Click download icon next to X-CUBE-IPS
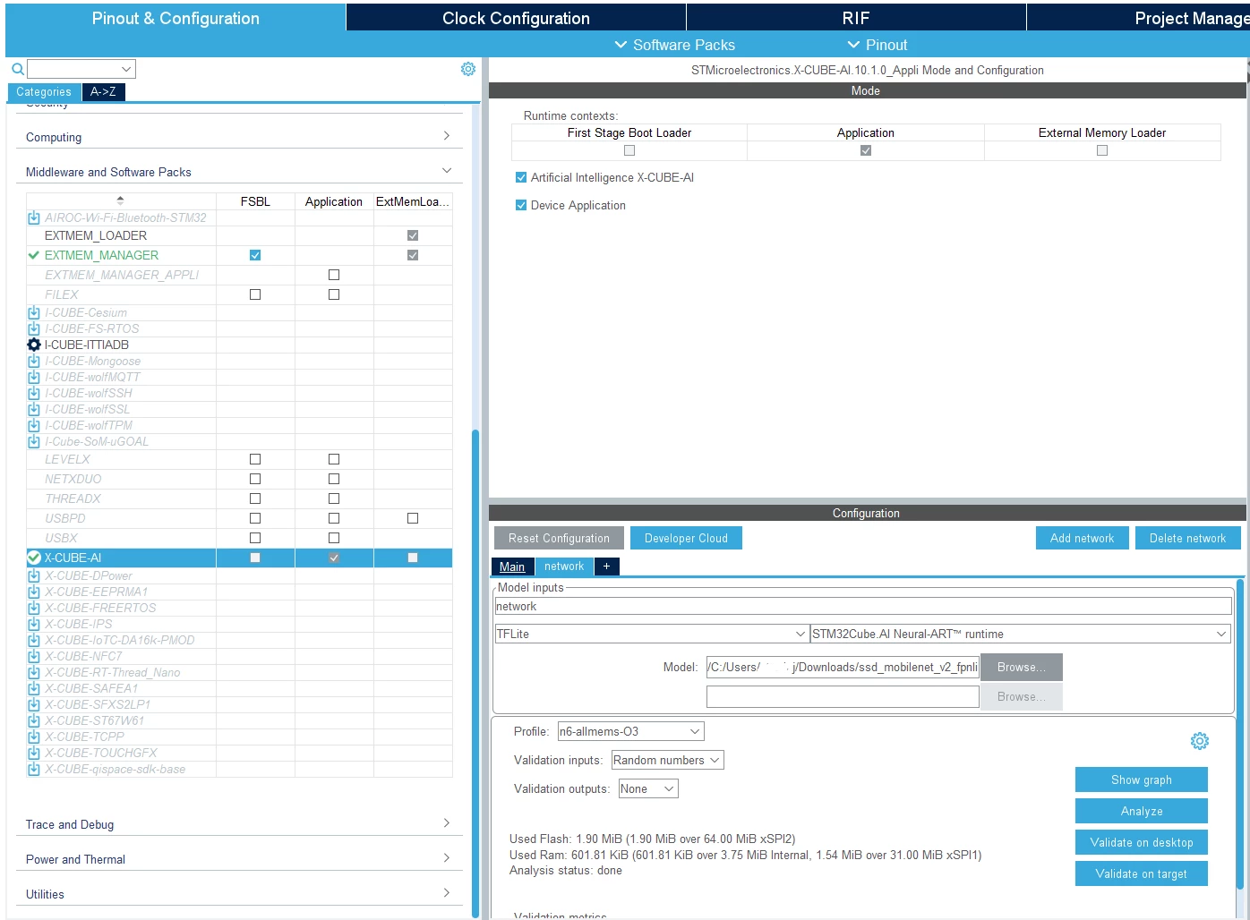1250x920 pixels. (34, 624)
